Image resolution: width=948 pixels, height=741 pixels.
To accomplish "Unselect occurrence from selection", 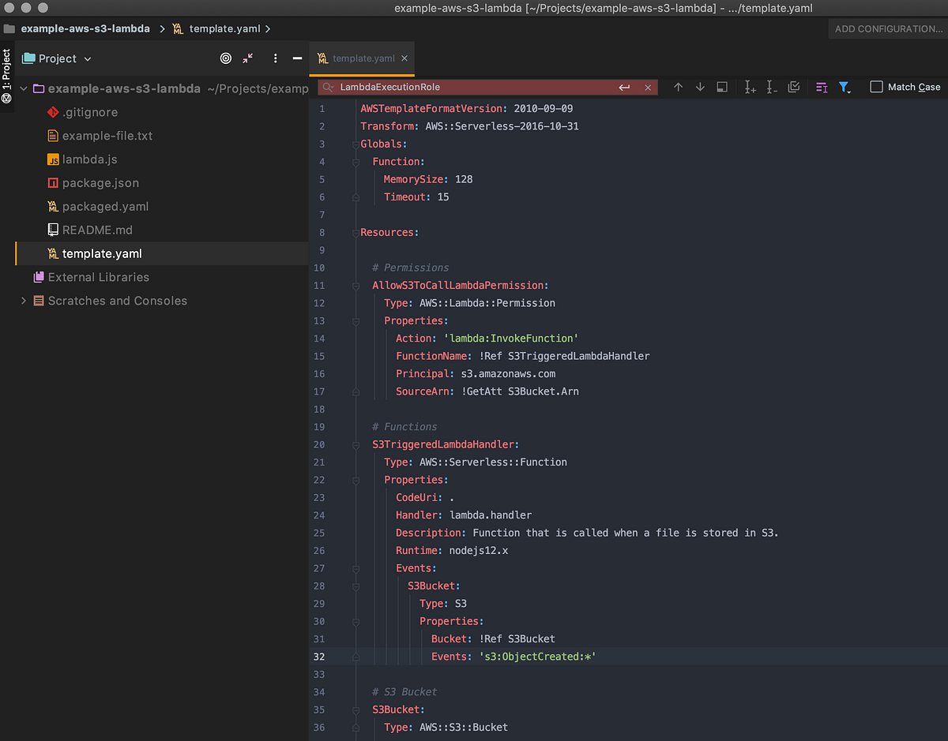I will click(773, 88).
